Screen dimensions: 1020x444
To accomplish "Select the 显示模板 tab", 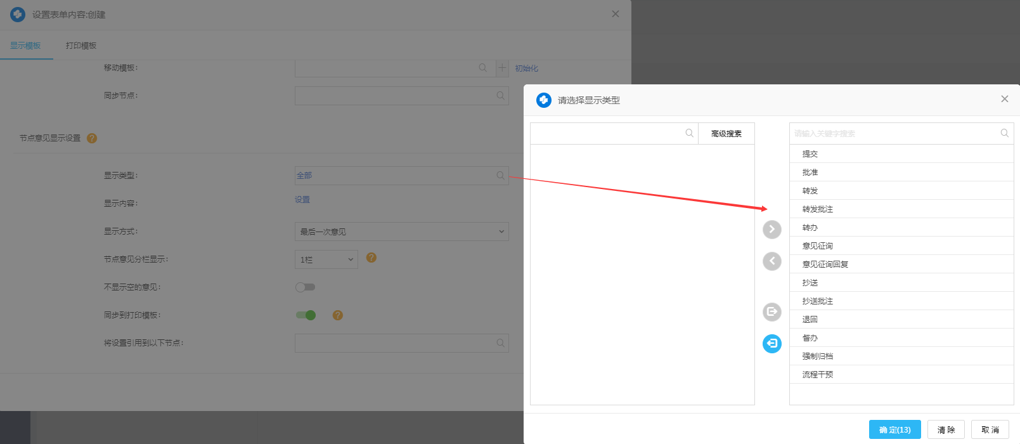I will click(x=25, y=46).
